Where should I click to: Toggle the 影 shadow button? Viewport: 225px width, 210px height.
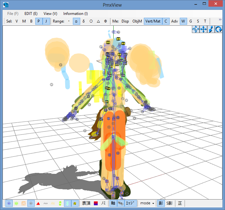161,203
